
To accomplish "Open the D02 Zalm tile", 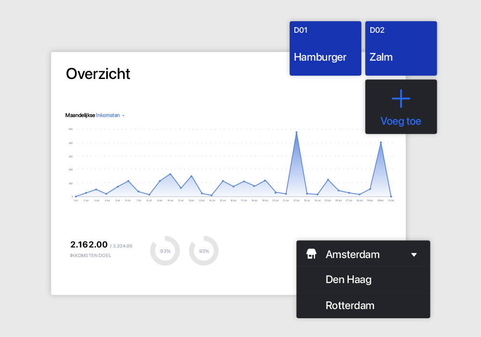I will (401, 48).
